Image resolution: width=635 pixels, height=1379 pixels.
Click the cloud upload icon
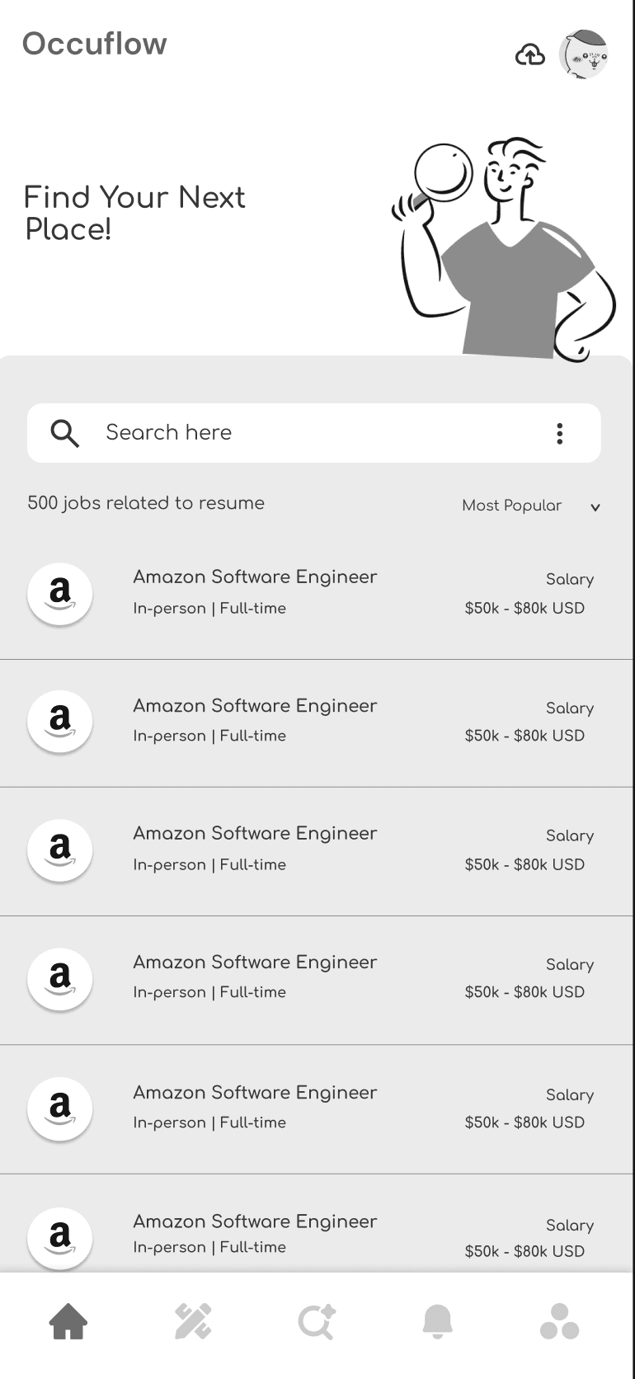coord(530,54)
